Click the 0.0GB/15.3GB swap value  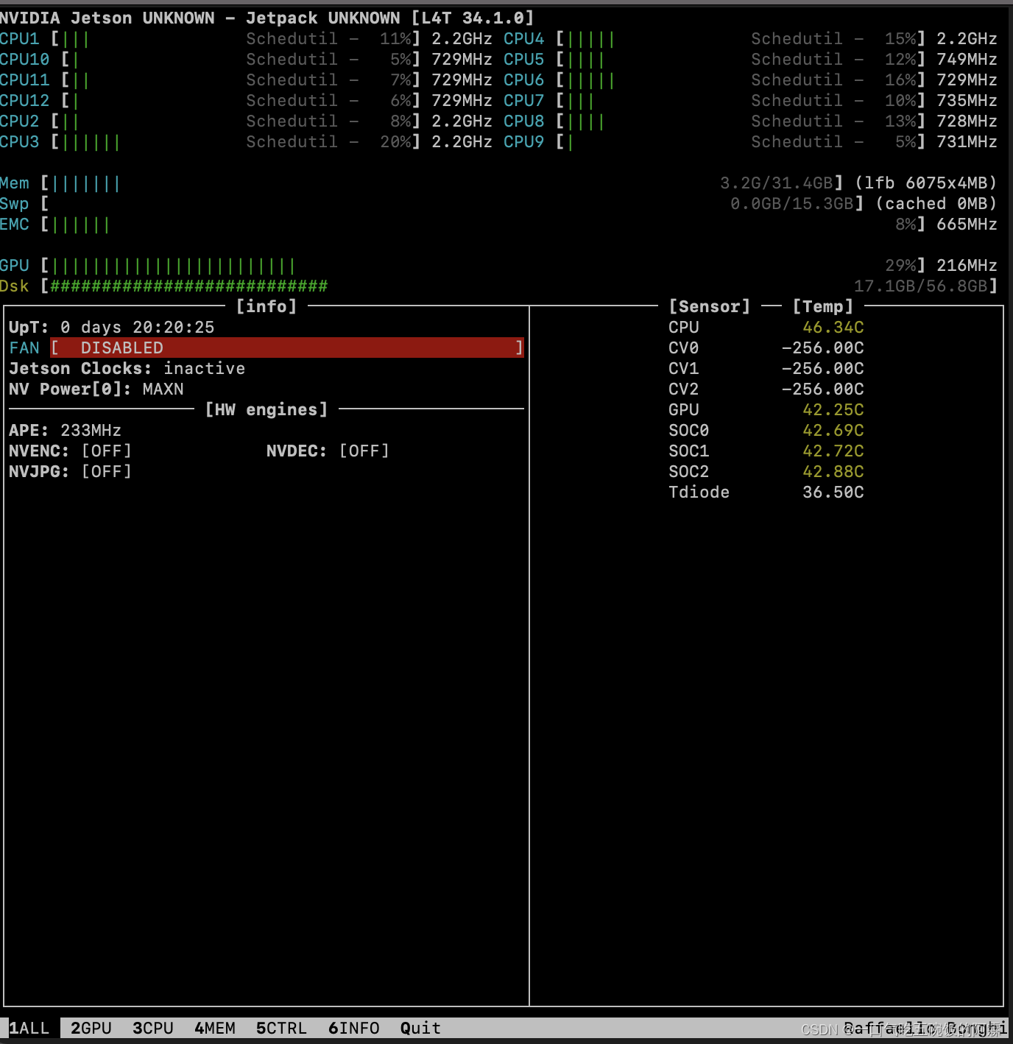click(792, 203)
